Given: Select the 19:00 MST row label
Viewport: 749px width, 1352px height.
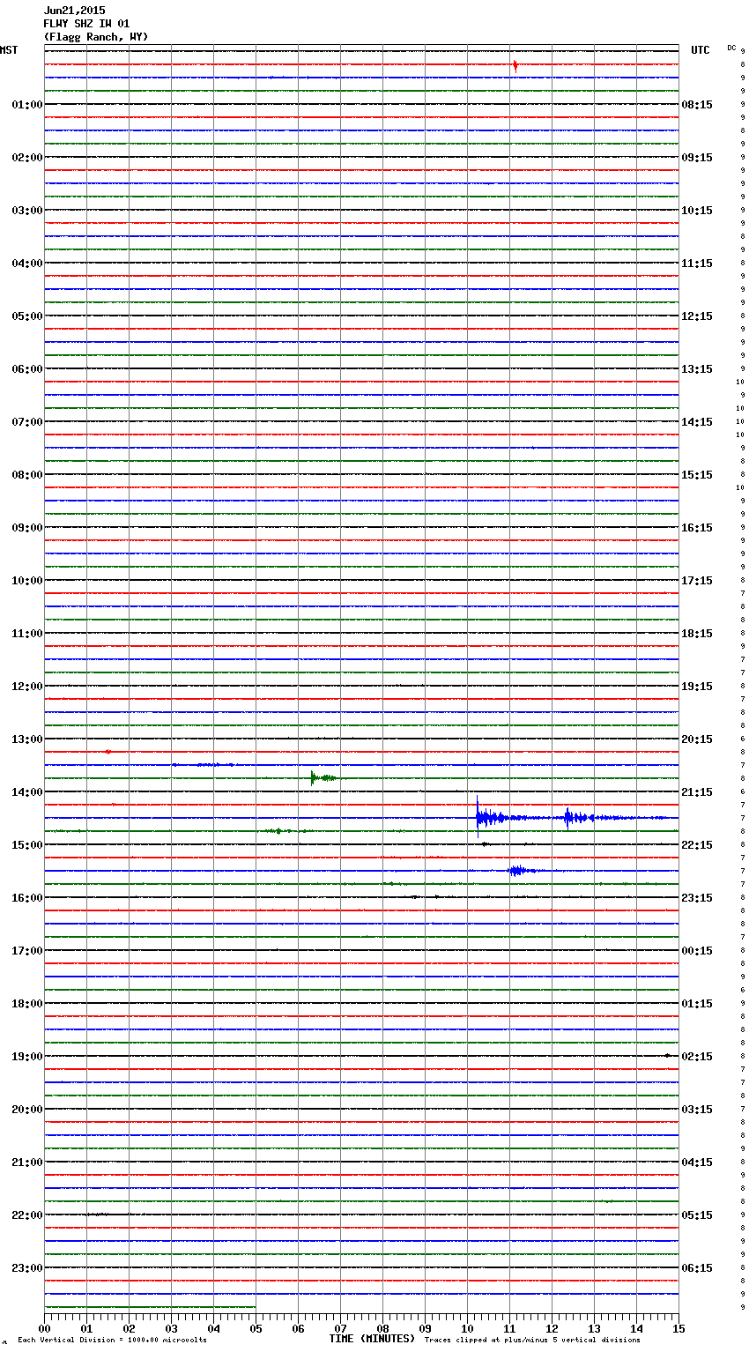Looking at the screenshot, I should pyautogui.click(x=27, y=1057).
